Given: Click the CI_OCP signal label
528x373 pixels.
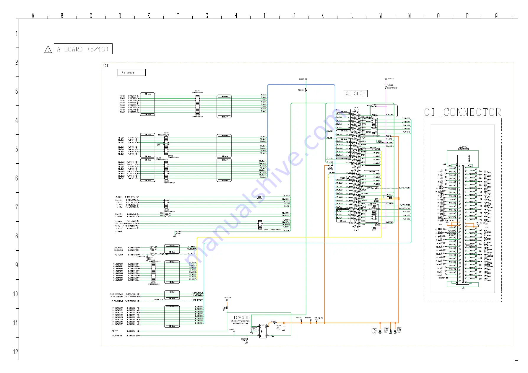Looking at the screenshot, I should (x=115, y=331).
